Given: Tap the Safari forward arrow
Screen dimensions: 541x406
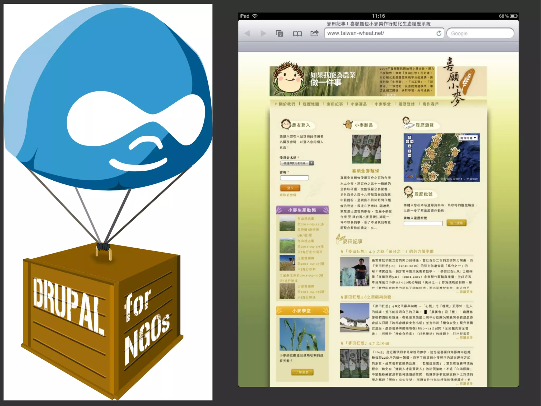Looking at the screenshot, I should [263, 33].
